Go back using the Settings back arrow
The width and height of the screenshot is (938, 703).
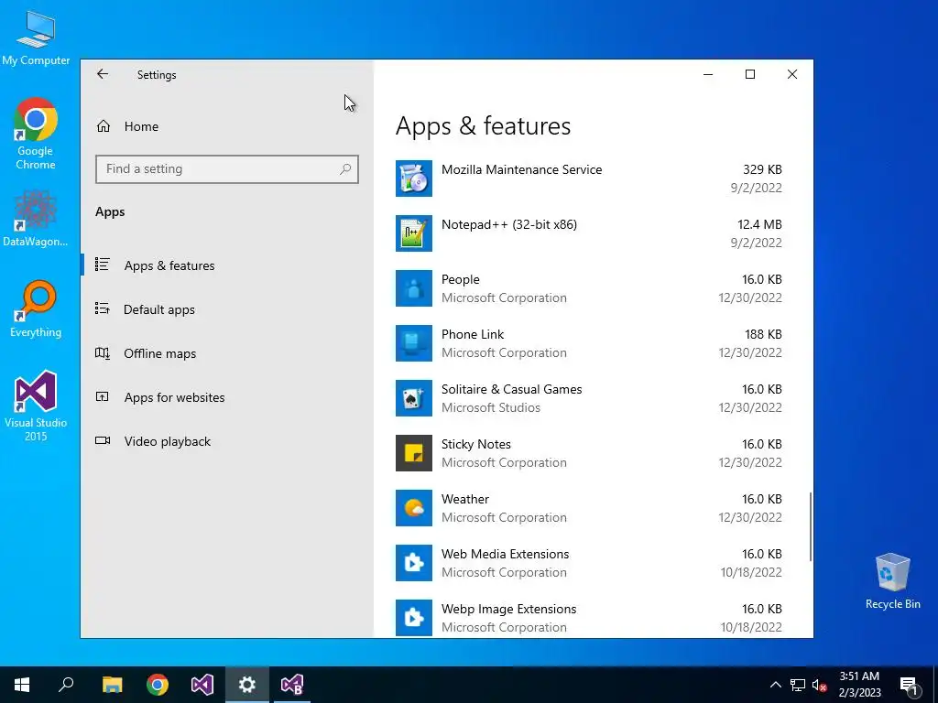pyautogui.click(x=103, y=74)
